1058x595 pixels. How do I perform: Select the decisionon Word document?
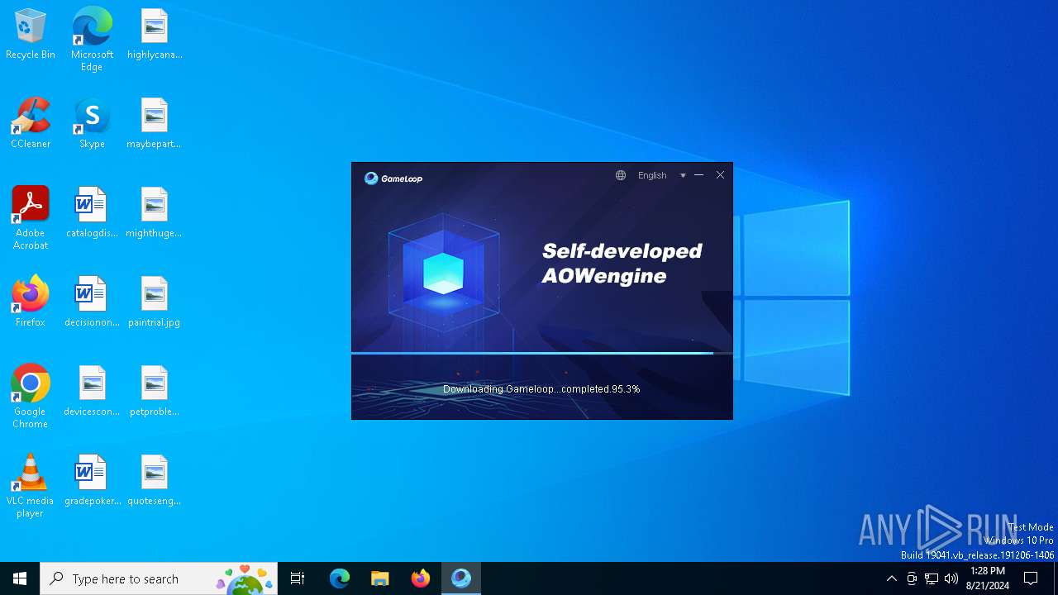(92, 302)
